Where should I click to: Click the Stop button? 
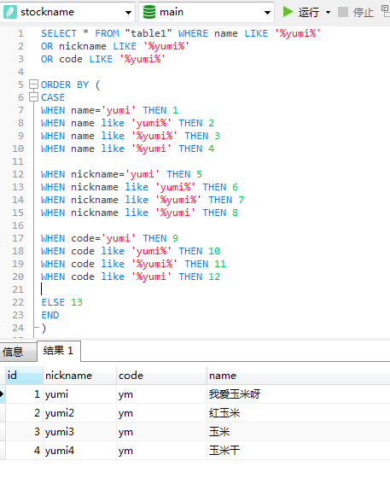[356, 12]
